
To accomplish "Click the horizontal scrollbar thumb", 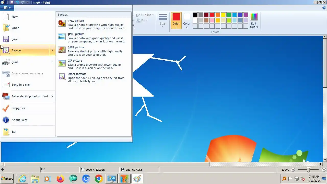I will point(107,164).
